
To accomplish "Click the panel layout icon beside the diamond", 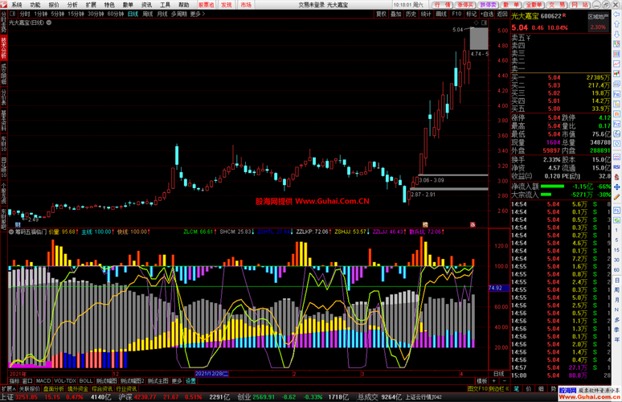I will click(485, 23).
